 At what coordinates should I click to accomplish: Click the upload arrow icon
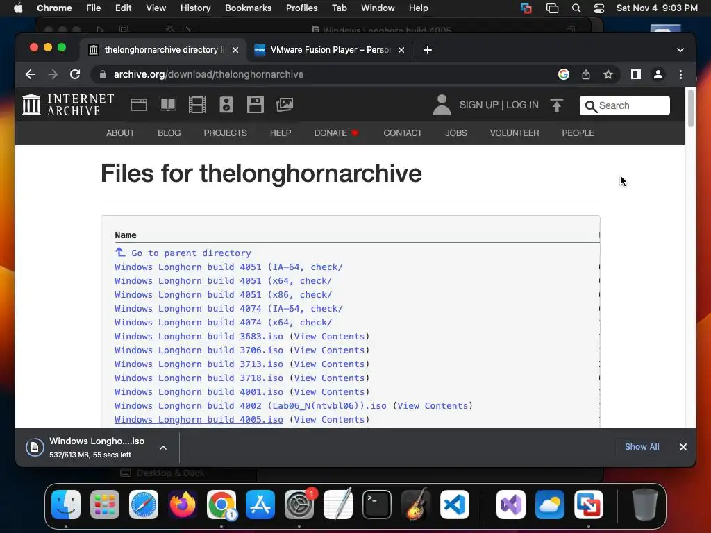tap(557, 105)
